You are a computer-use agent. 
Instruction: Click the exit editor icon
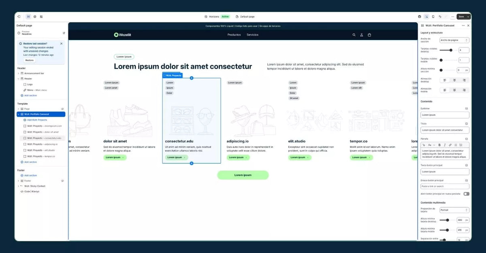(x=19, y=17)
